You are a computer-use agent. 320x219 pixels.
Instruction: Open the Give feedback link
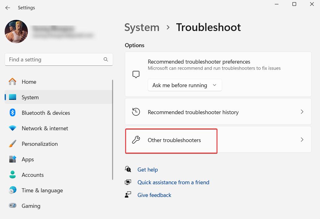coord(154,195)
